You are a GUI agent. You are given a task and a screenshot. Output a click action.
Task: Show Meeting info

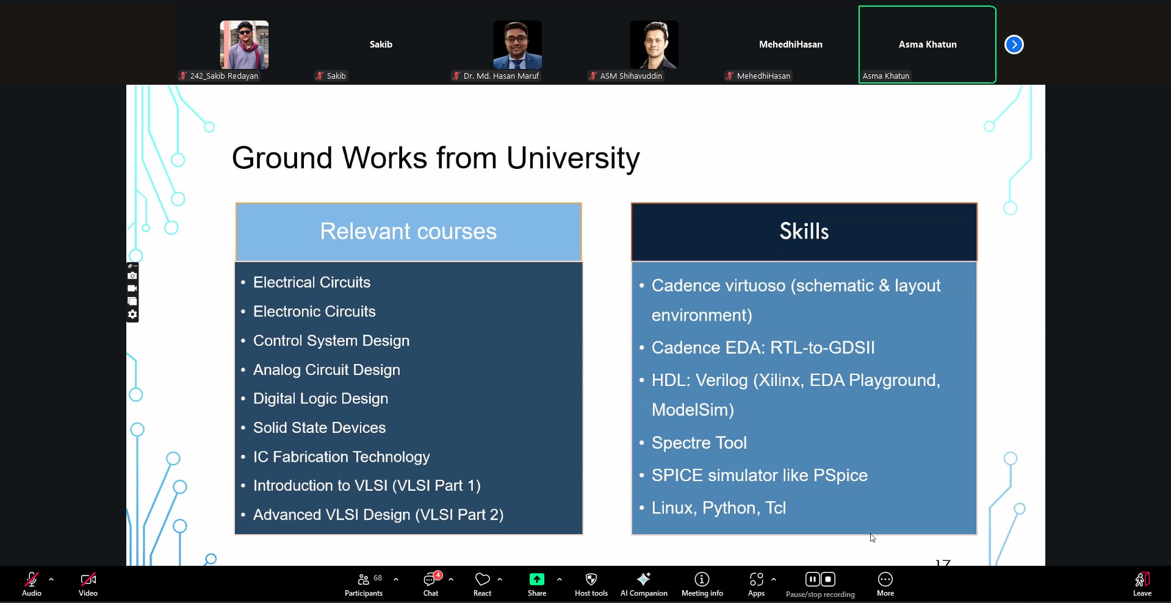click(702, 583)
